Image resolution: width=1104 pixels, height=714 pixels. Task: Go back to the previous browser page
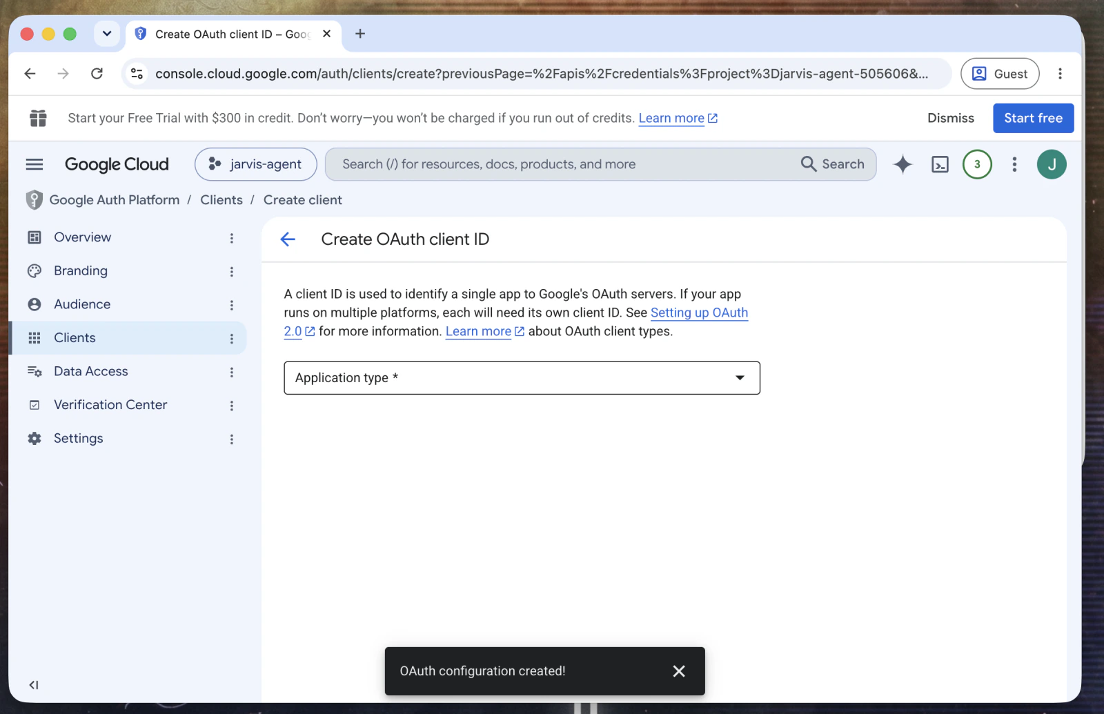click(x=30, y=74)
